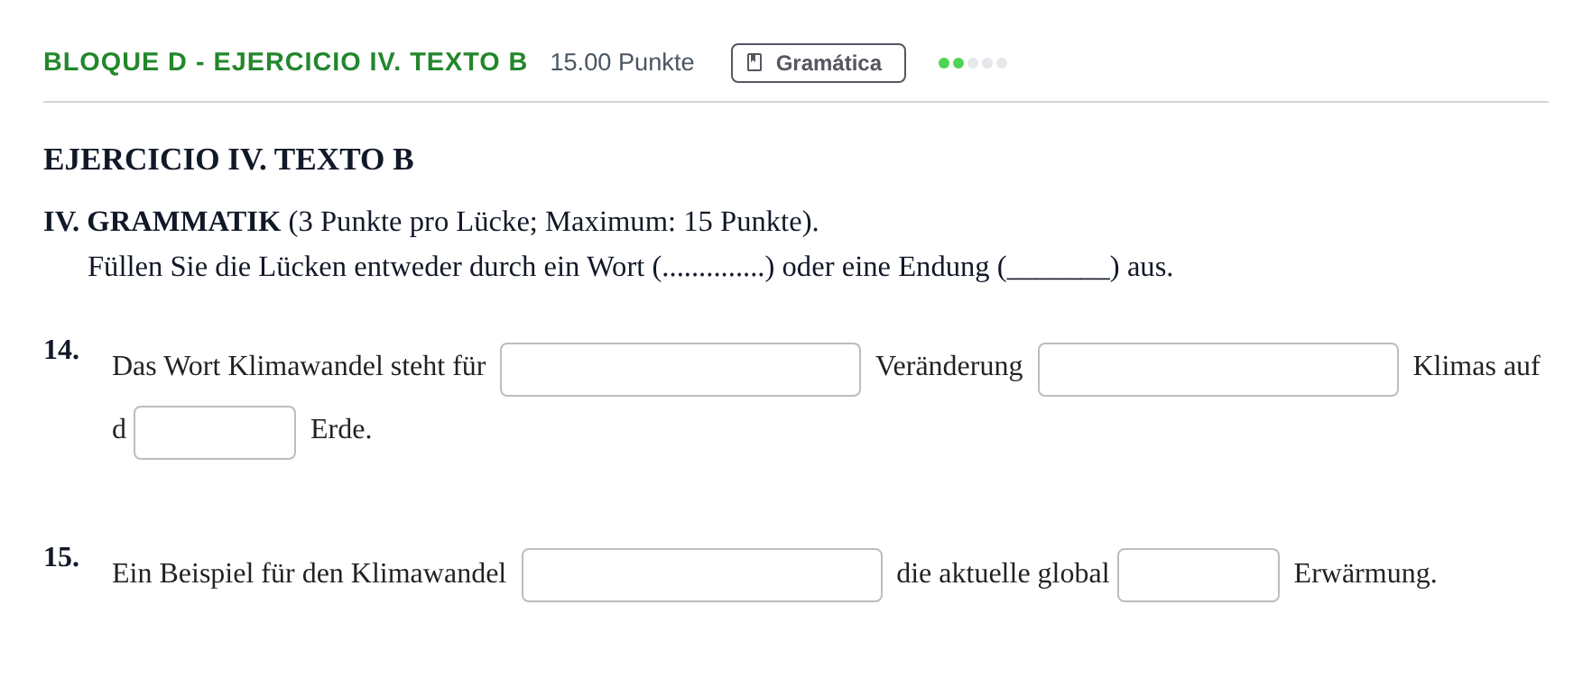Focus the ending field after 'global'
Viewport: 1592px width, 696px height.
(1199, 575)
